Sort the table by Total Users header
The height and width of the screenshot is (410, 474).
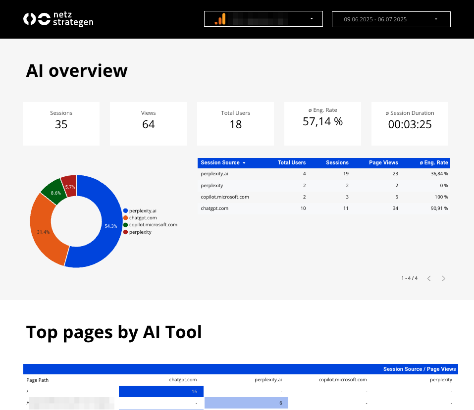pyautogui.click(x=292, y=162)
